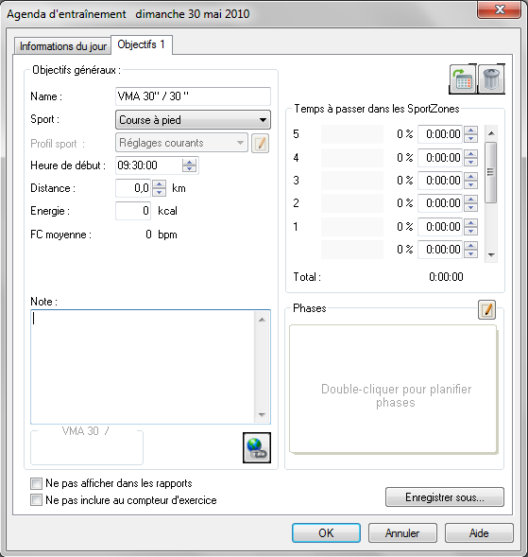Click the globe web link icon
Viewport: 528px width, 557px height.
point(257,447)
